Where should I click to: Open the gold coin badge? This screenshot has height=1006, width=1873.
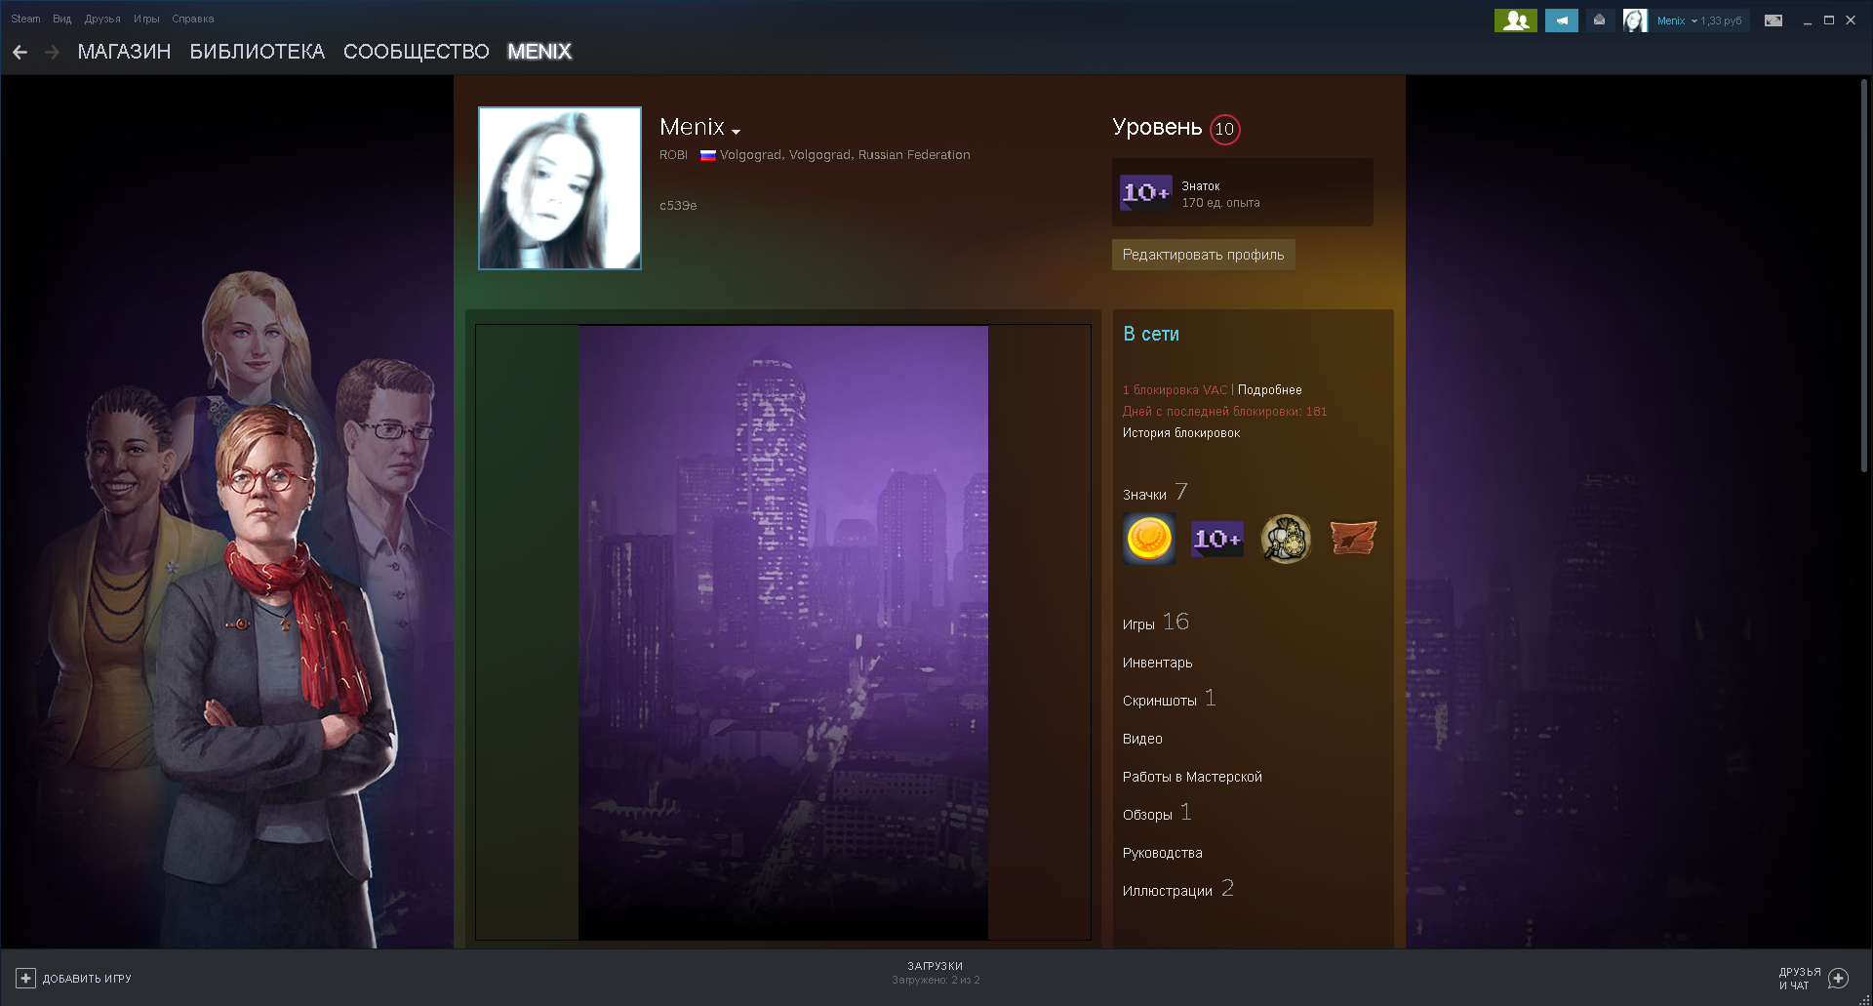1149,539
